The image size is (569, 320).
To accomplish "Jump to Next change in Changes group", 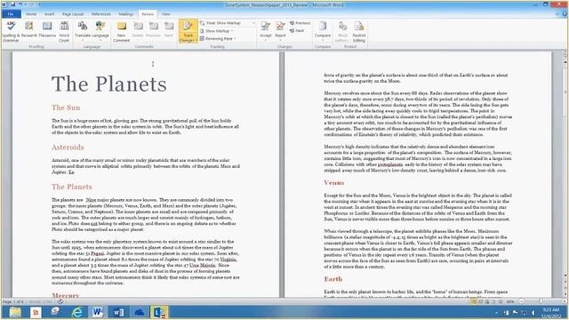I will [x=297, y=30].
